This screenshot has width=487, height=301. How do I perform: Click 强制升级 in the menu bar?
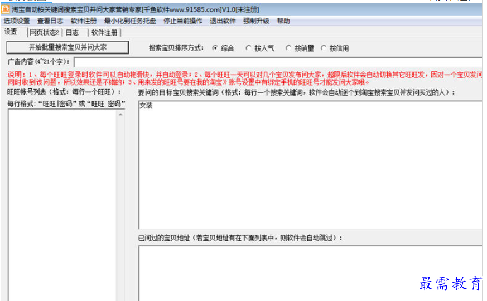[x=256, y=21]
